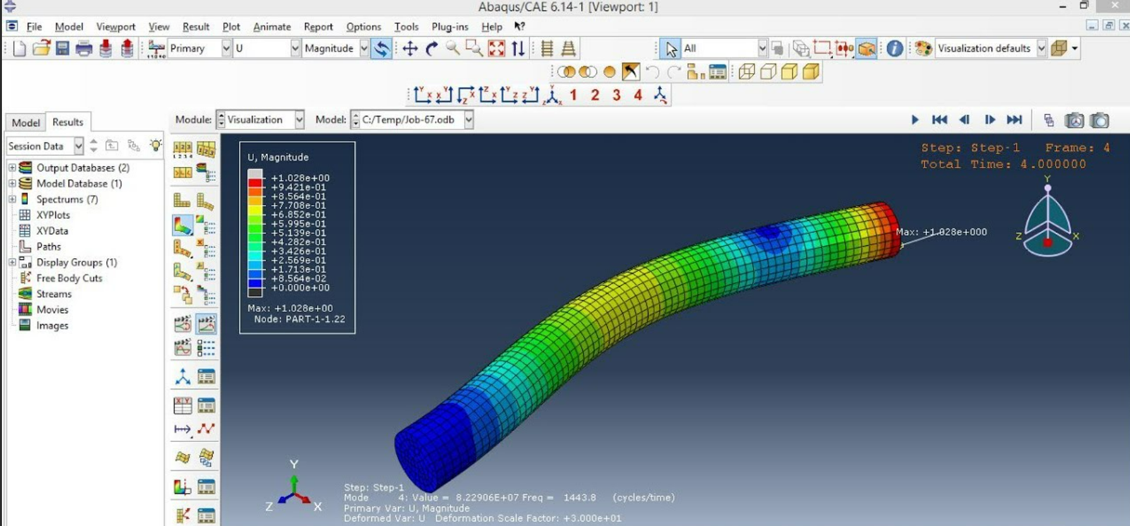Save the model database with floppy icon
This screenshot has height=526, width=1130.
[62, 49]
